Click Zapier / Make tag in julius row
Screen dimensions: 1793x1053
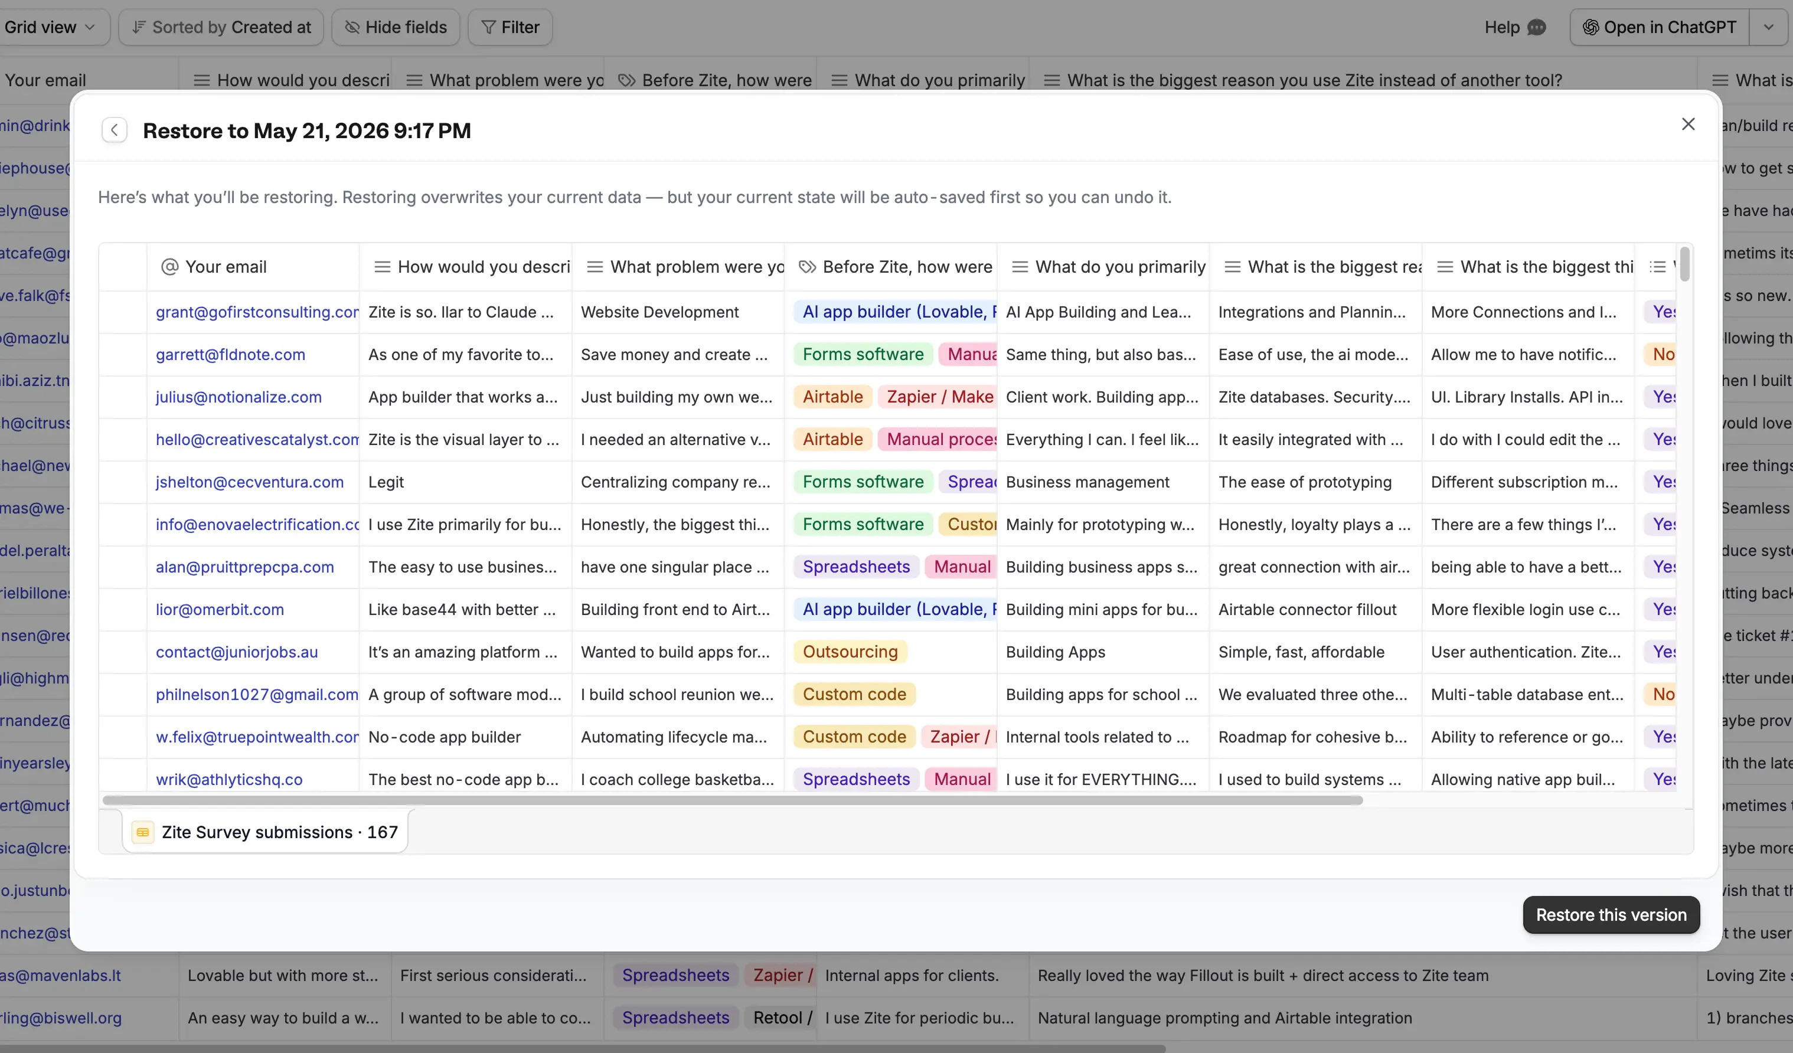[938, 397]
